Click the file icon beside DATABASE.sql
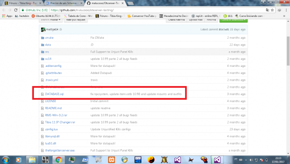Image resolution: width=290 pixels, height=164 pixels. pos(42,94)
